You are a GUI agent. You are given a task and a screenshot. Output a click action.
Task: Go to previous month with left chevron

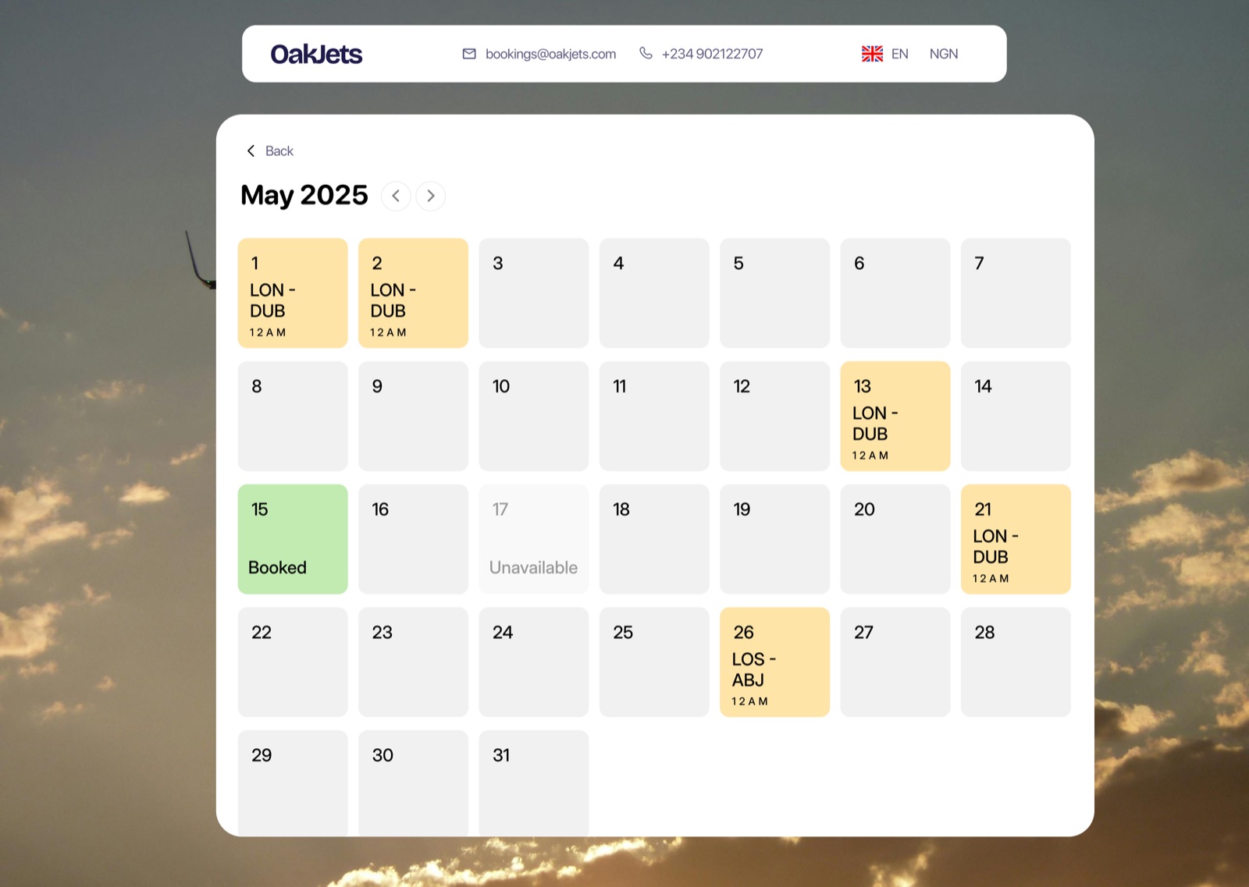[x=396, y=196]
